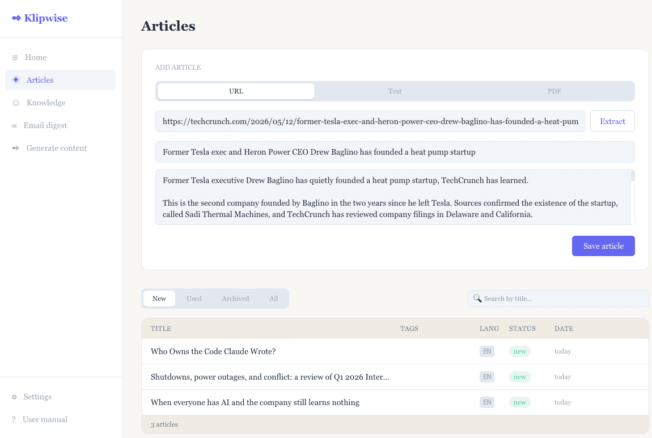Click 'today' date on Shutdowns article row
This screenshot has height=438, width=652.
(x=562, y=377)
